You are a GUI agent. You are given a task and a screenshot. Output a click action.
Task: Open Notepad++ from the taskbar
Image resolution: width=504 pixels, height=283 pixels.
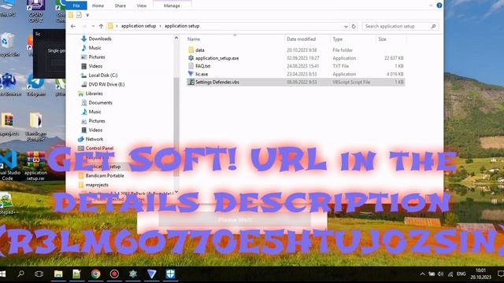(76, 274)
